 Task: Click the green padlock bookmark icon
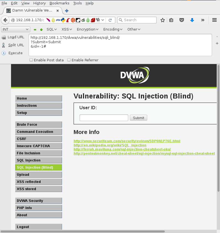tap(88, 20)
